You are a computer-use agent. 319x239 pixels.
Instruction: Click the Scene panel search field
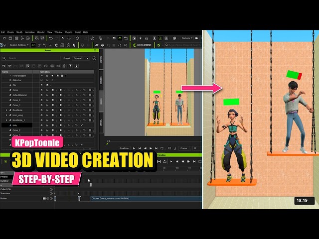(31, 58)
